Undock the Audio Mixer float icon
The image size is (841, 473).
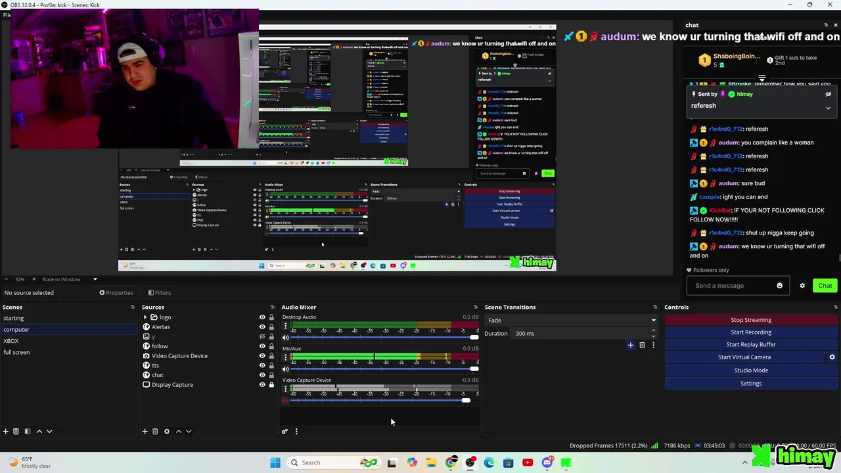click(x=475, y=307)
